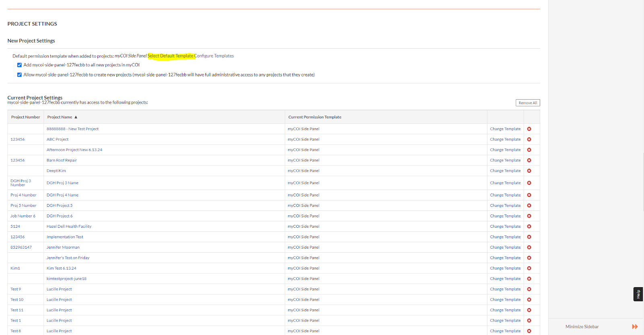Click red remove icon in Test 10 row
644x335 pixels.
529,300
